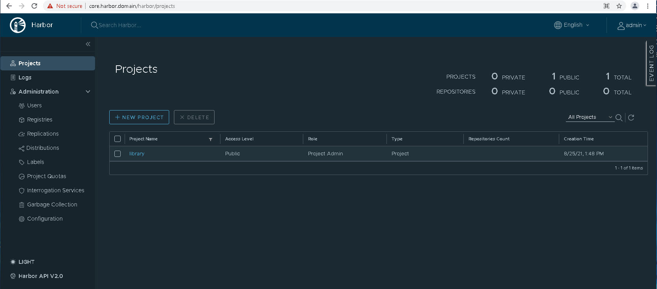
Task: Open Replications page
Action: tap(43, 134)
